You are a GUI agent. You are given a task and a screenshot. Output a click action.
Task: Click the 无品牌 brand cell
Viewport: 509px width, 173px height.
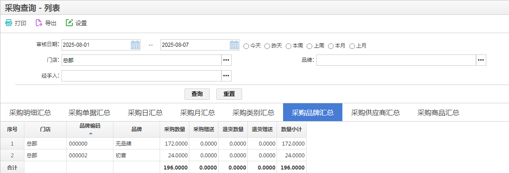pyautogui.click(x=137, y=143)
